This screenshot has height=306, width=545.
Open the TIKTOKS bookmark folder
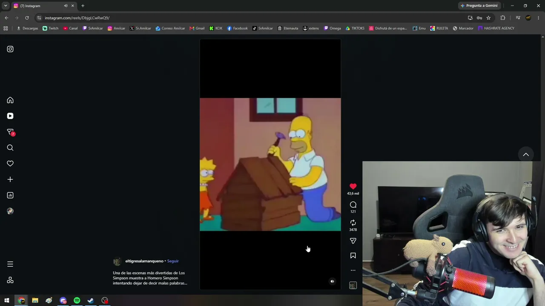pos(355,28)
